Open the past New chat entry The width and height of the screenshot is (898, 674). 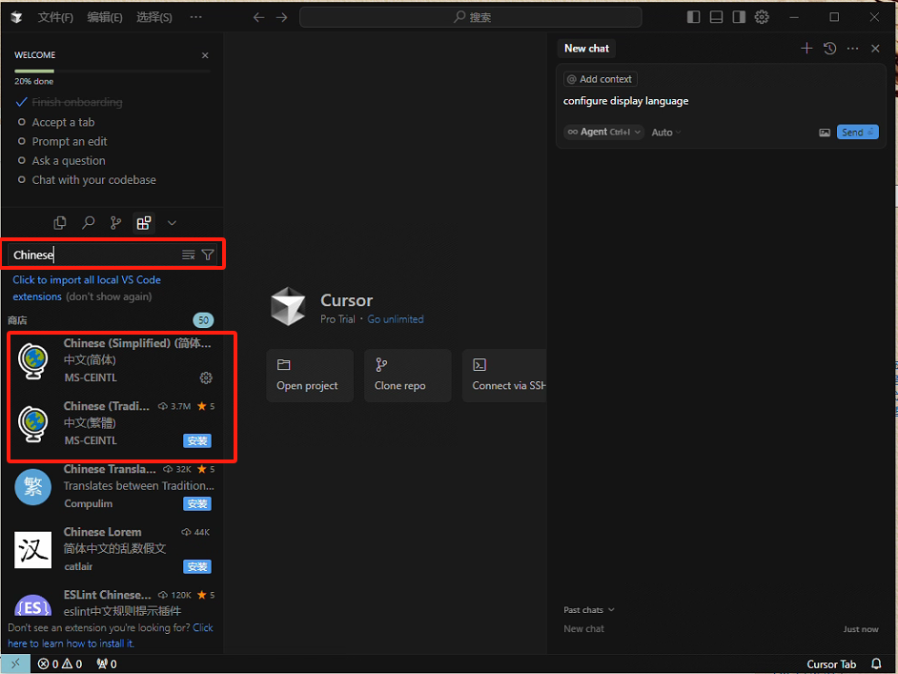721,629
